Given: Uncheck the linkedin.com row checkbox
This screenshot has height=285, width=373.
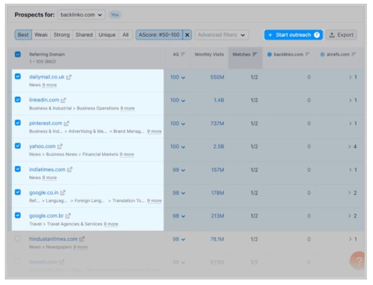Looking at the screenshot, I should click(18, 99).
